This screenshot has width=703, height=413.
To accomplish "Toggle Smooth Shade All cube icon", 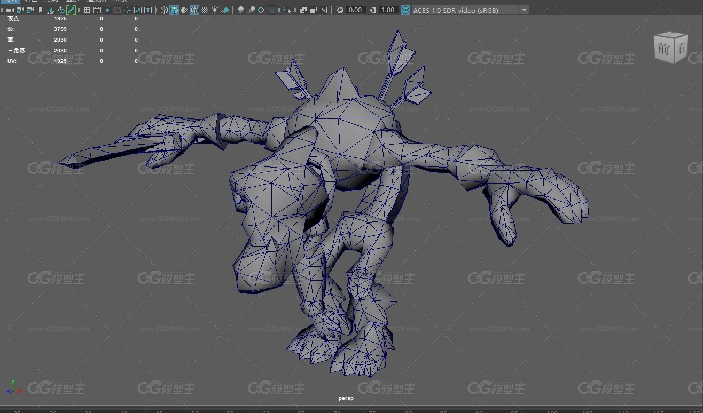I will point(174,10).
